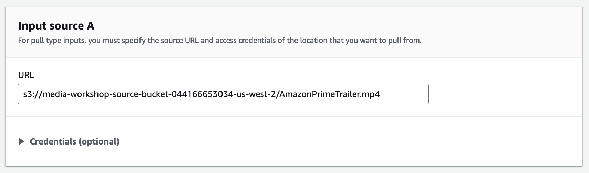Viewport: 589px width, 173px height.
Task: Click the word 'Input' in the heading
Action: click(x=32, y=26)
